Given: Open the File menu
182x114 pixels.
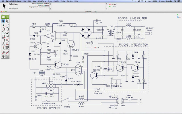Looking at the screenshot, I should [25, 1].
